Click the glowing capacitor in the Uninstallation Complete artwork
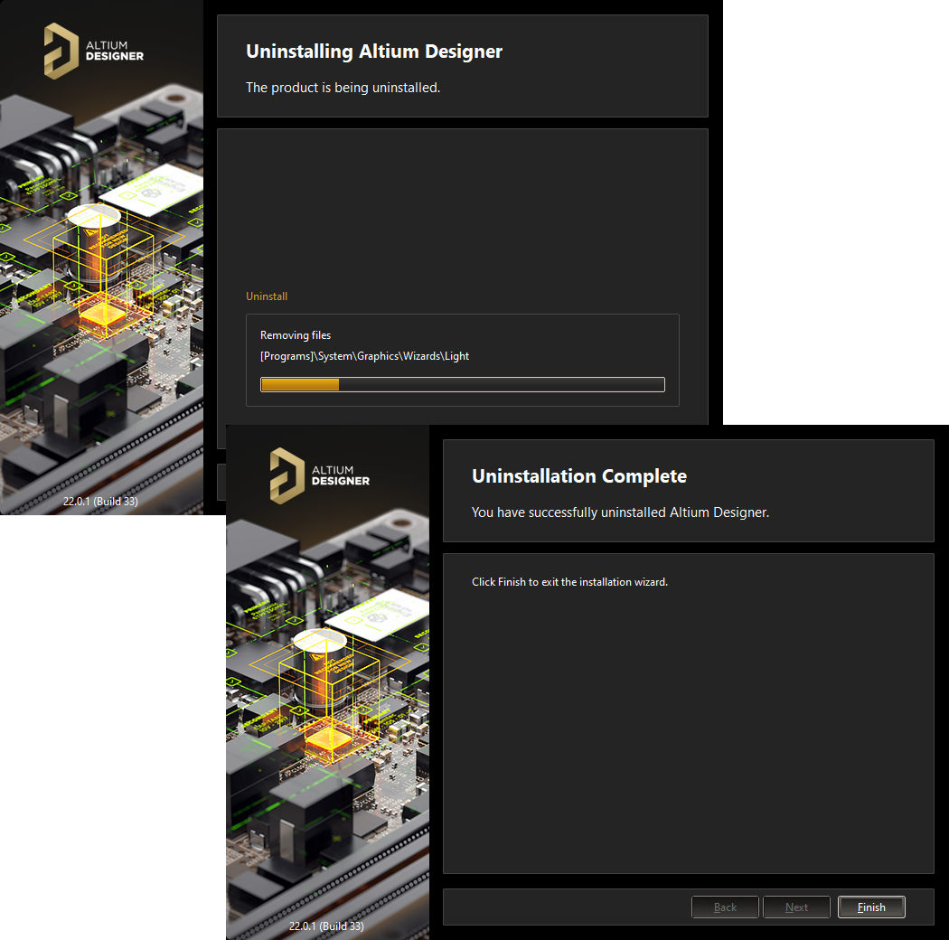Image resolution: width=949 pixels, height=940 pixels. pos(320,670)
